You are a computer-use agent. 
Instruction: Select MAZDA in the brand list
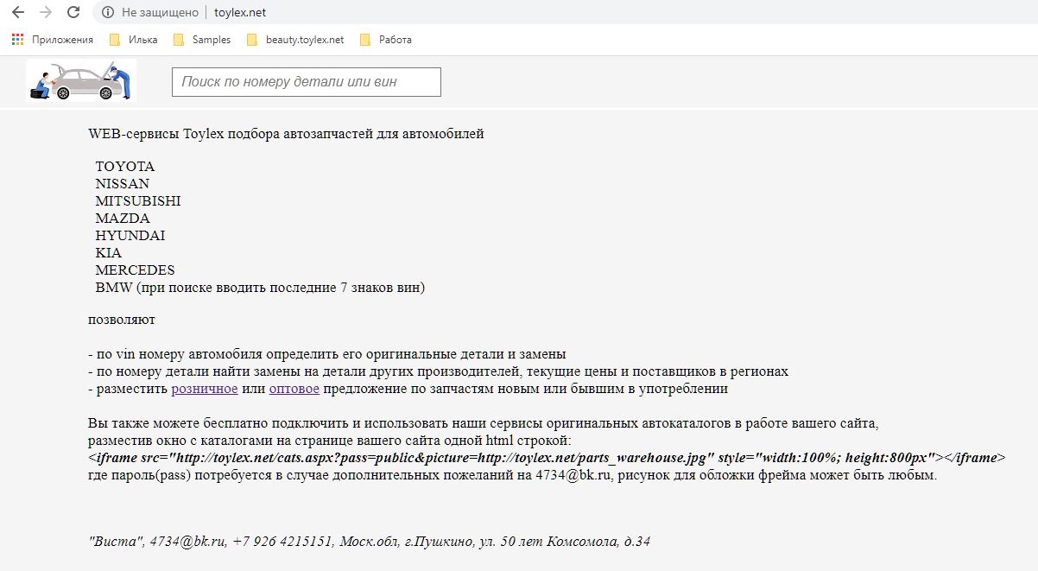pyautogui.click(x=123, y=219)
